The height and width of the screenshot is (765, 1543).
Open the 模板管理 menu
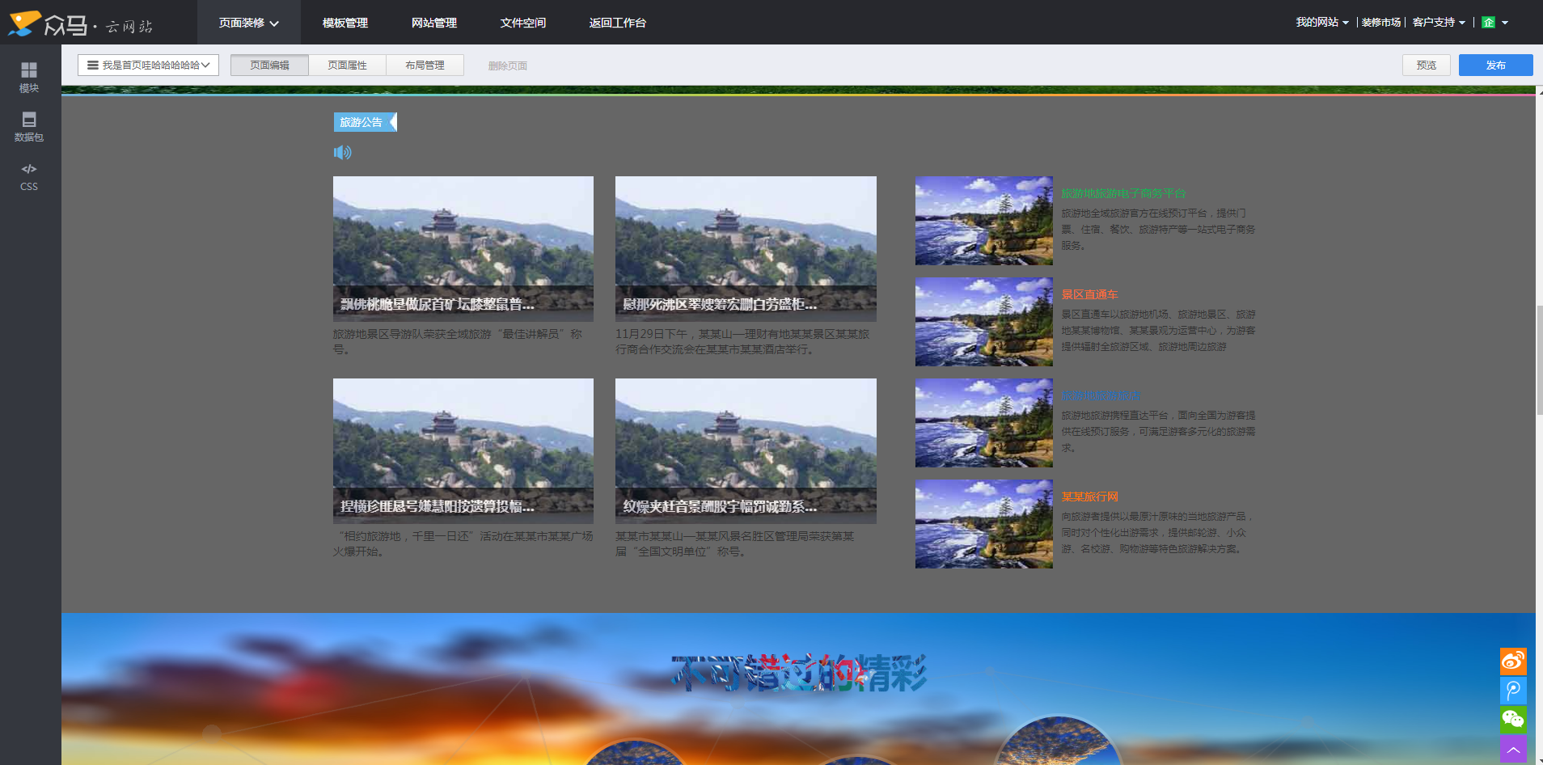point(345,23)
